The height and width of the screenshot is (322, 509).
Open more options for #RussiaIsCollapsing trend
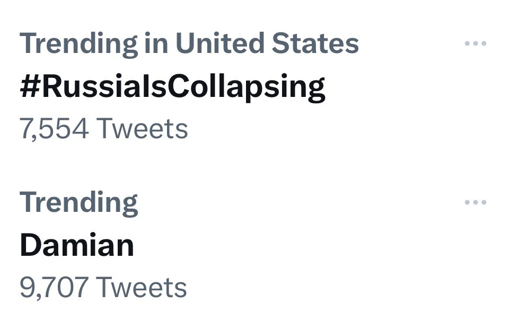475,43
